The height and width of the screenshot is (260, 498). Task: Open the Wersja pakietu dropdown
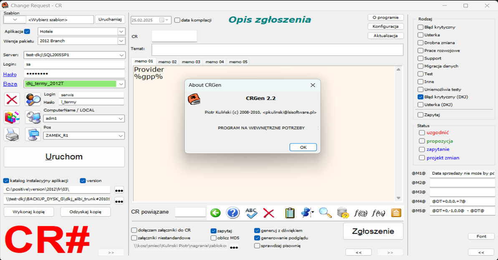pyautogui.click(x=121, y=41)
